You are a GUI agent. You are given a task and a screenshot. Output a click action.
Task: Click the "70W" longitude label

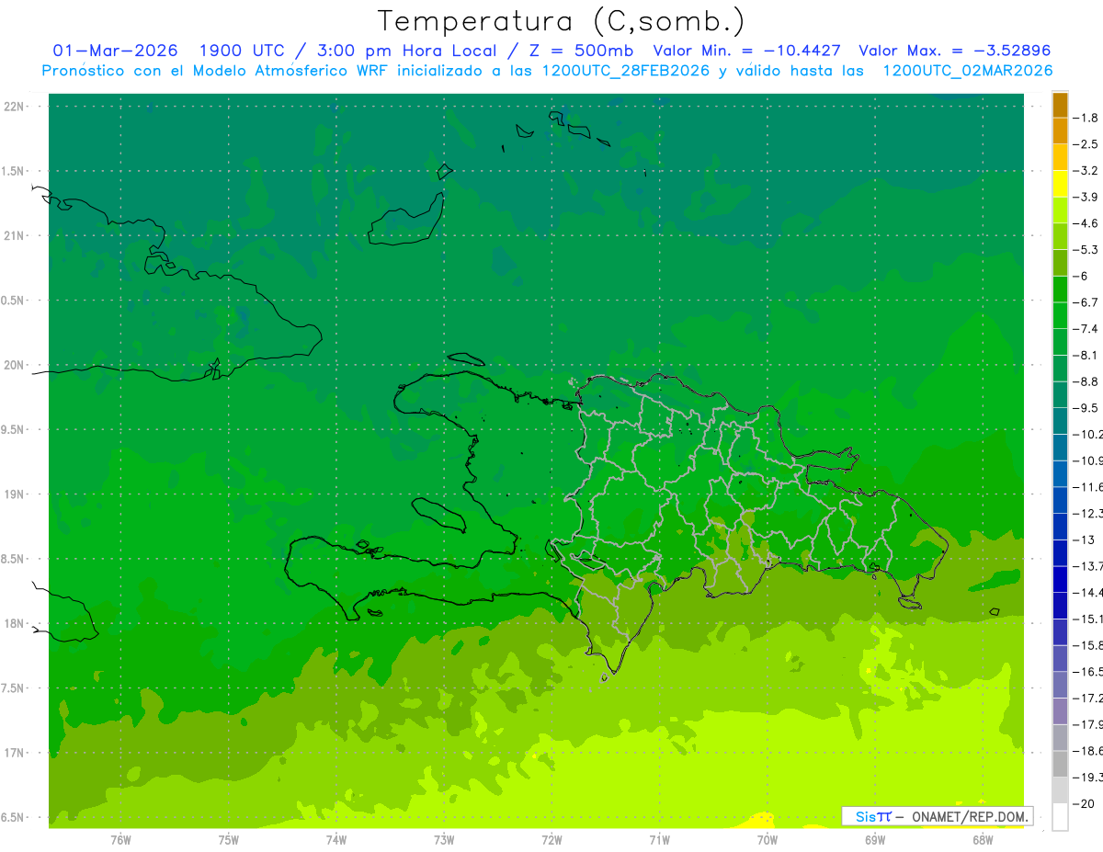coord(768,840)
